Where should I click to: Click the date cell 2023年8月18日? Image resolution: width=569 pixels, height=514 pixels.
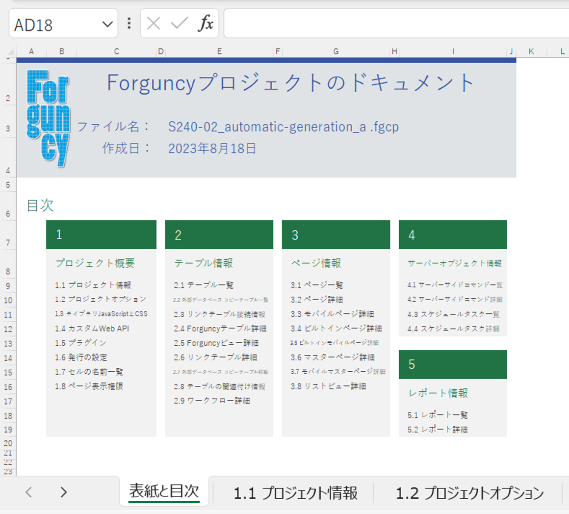coord(212,148)
